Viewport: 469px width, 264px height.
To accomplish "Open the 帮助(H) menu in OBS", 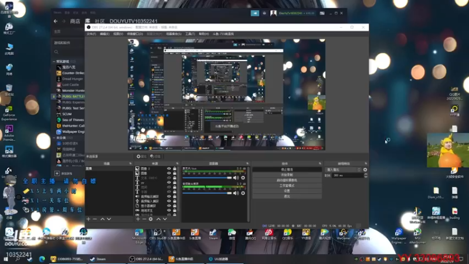I will pyautogui.click(x=203, y=34).
